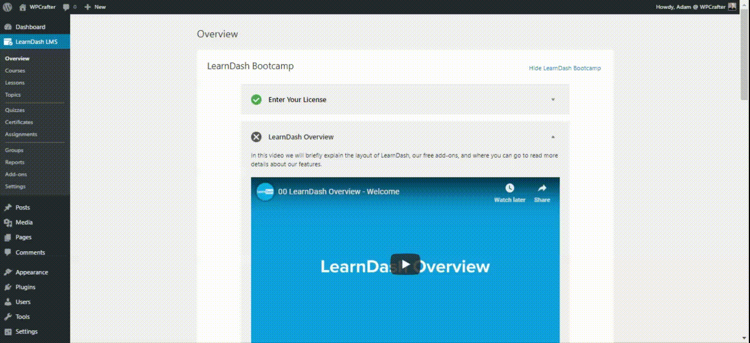Click the LearnDash Overview section heading
This screenshot has width=750, height=343.
click(x=301, y=137)
